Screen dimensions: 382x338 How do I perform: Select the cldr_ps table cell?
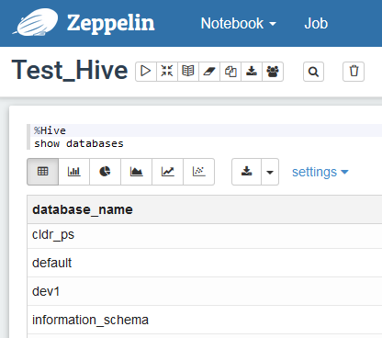point(205,236)
